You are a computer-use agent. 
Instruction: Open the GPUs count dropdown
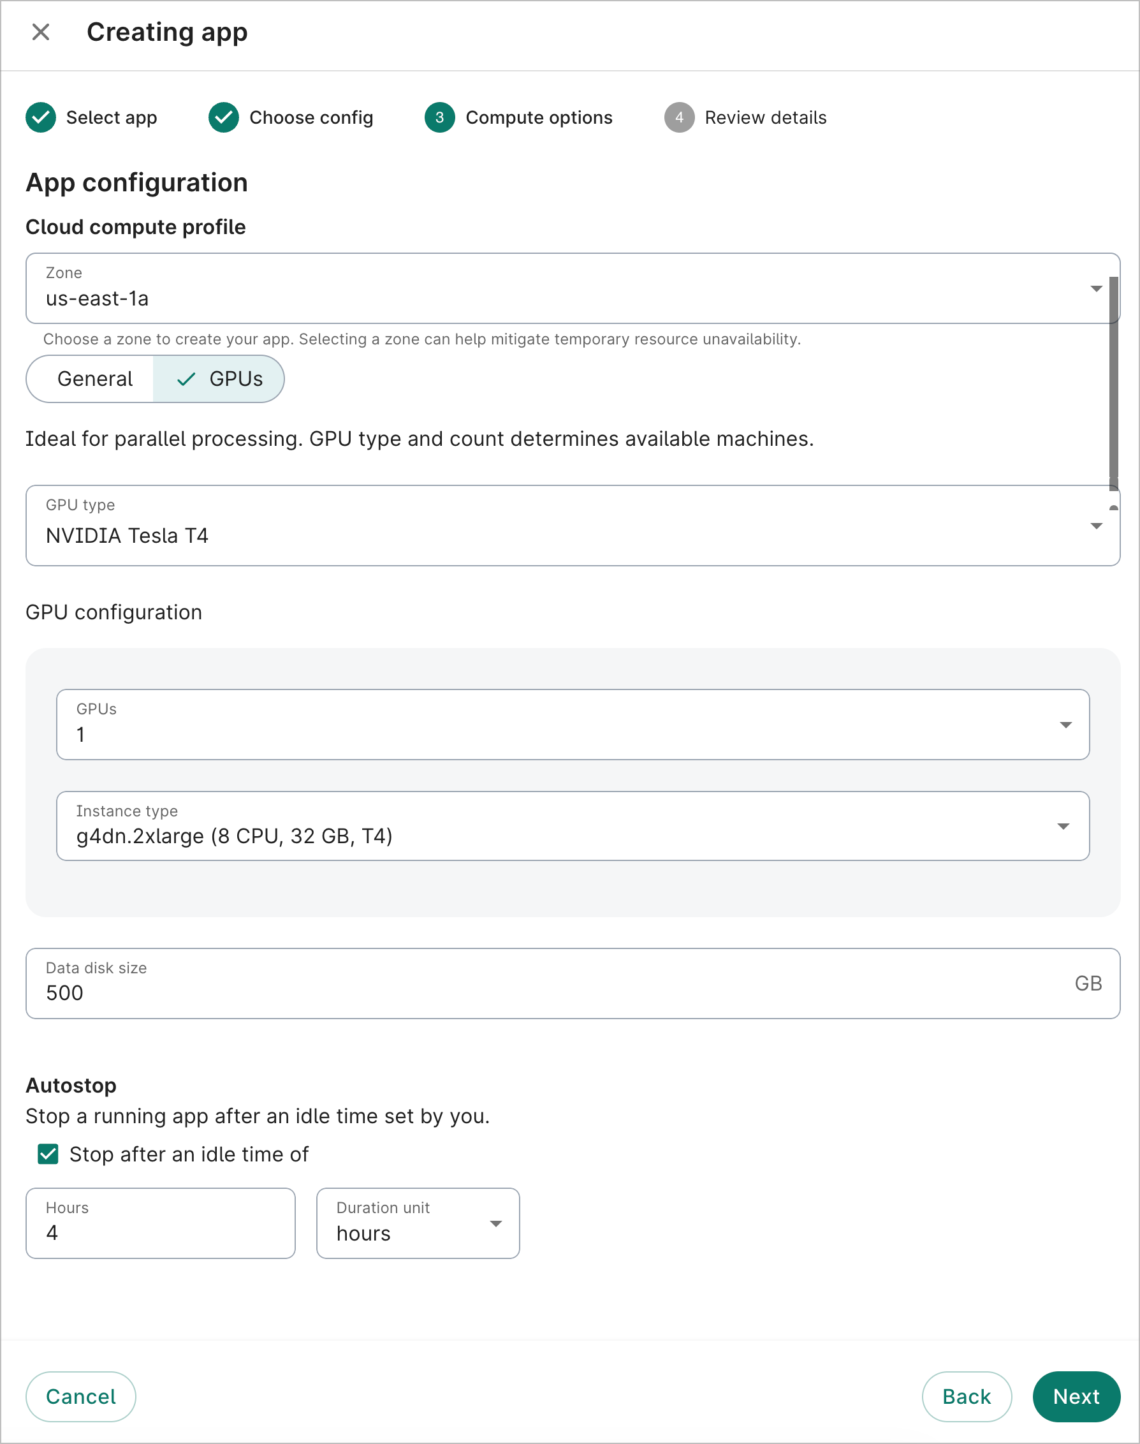pos(572,725)
